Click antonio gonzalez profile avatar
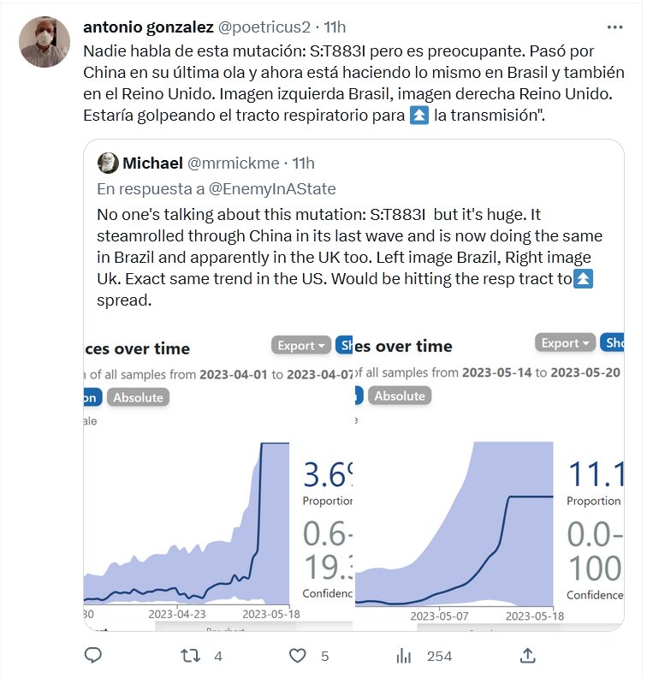The width and height of the screenshot is (647, 678). [x=45, y=40]
